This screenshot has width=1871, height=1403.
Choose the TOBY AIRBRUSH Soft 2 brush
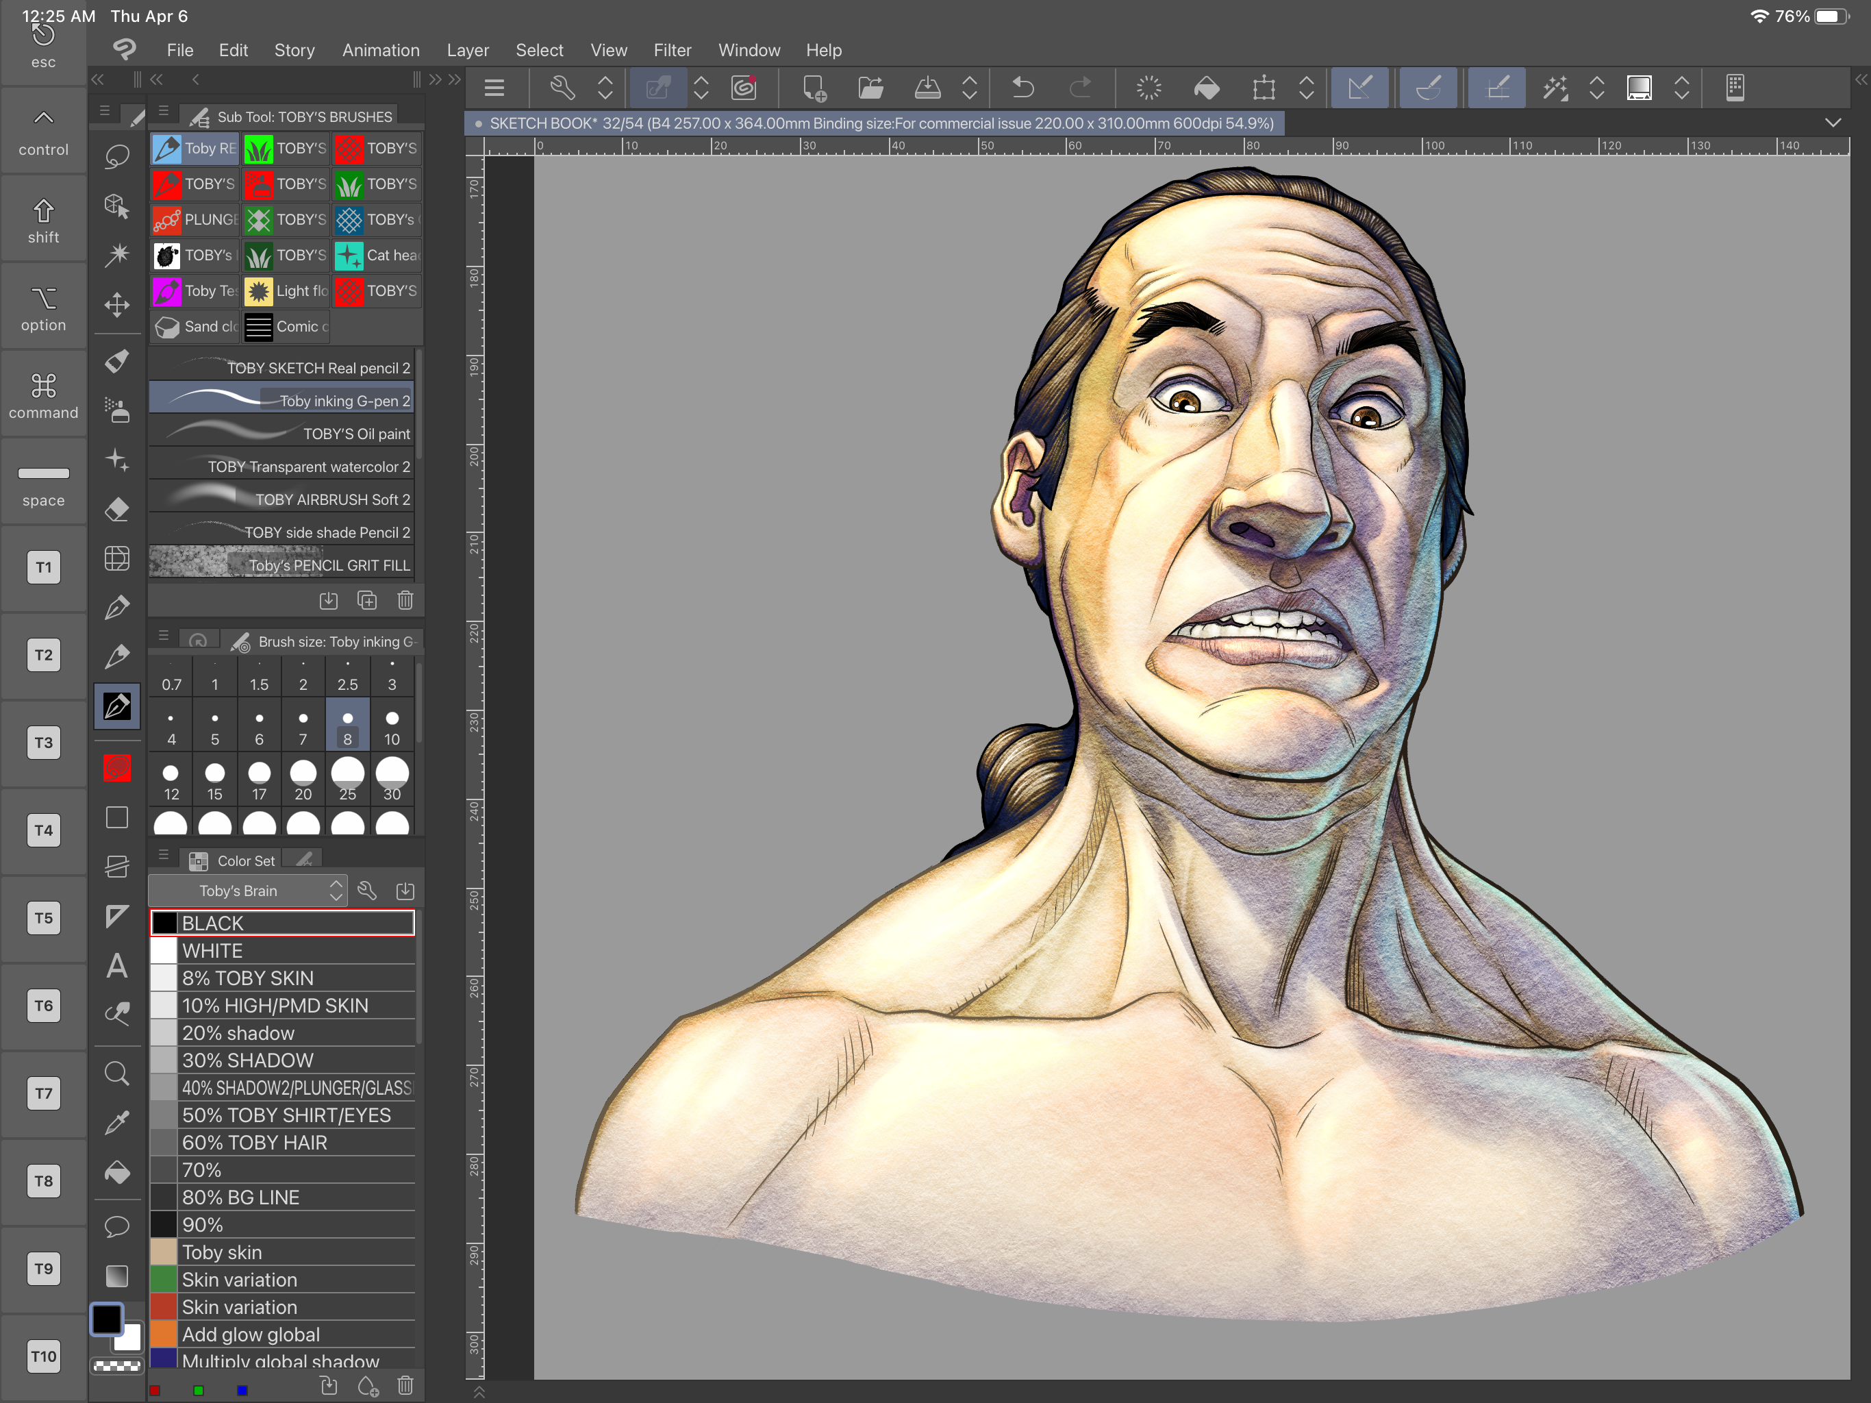click(x=281, y=499)
